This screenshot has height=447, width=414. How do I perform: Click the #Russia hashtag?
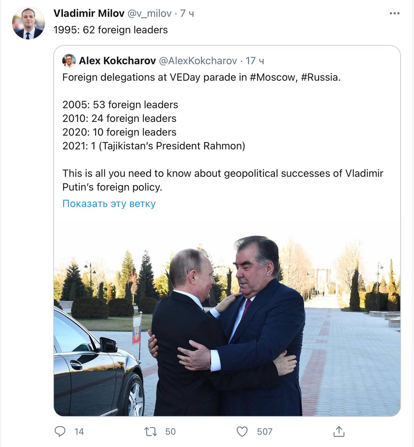pos(320,77)
